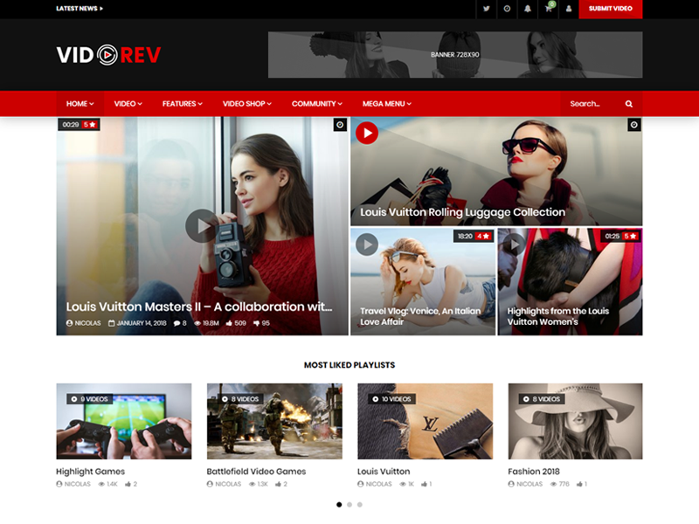
Task: Open Louis Vuitton Rolling Luggage Collection title
Action: [x=463, y=212]
